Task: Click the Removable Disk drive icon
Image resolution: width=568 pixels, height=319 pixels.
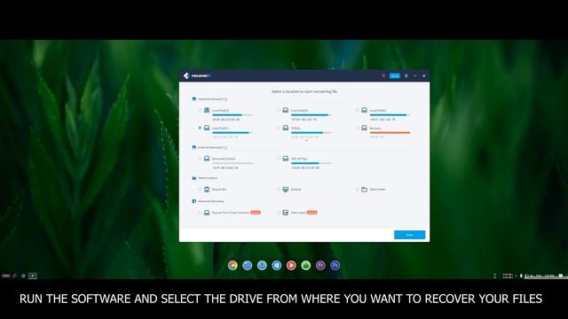Action: 207,159
